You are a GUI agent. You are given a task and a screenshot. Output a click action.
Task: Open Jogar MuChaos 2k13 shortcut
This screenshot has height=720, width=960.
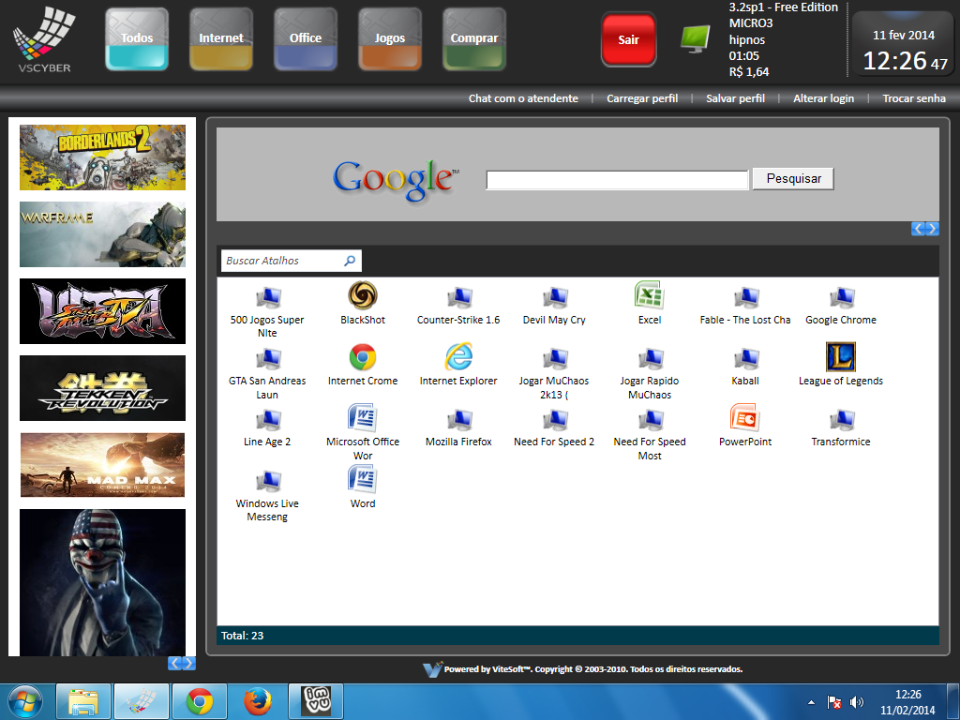click(554, 373)
